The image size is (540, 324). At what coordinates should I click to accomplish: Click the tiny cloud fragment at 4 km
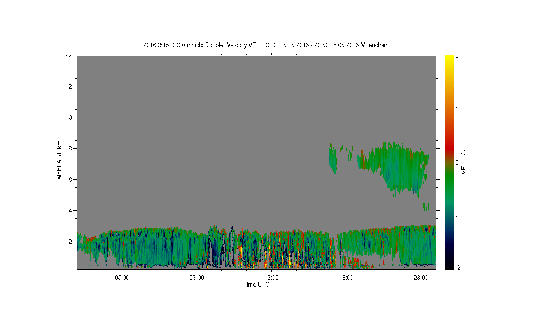426,207
